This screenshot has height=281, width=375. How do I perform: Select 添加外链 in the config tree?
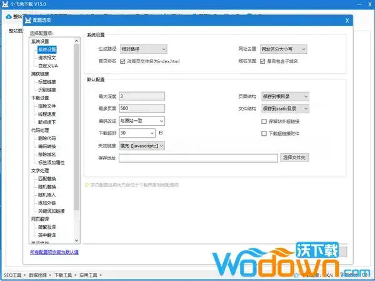[47, 203]
